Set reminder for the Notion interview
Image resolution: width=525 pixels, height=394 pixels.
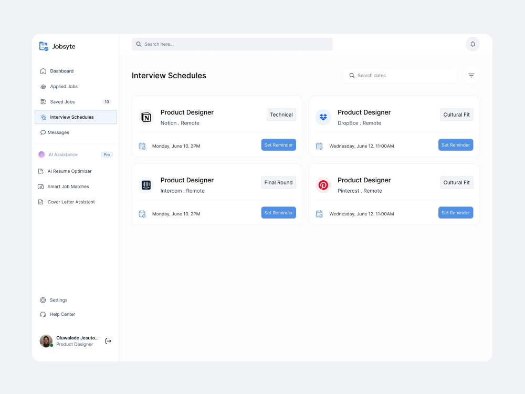point(279,145)
